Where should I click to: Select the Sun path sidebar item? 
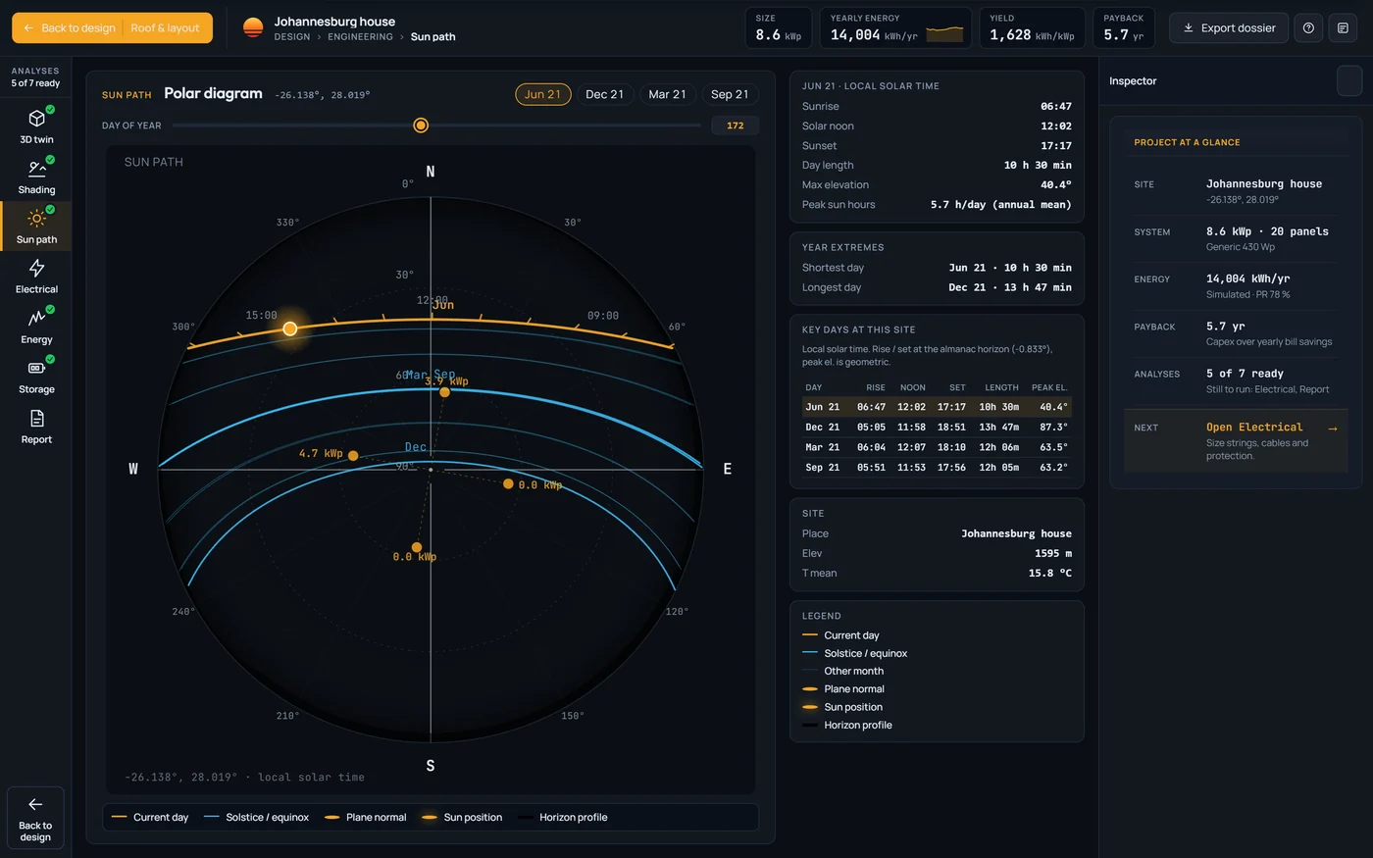36,226
